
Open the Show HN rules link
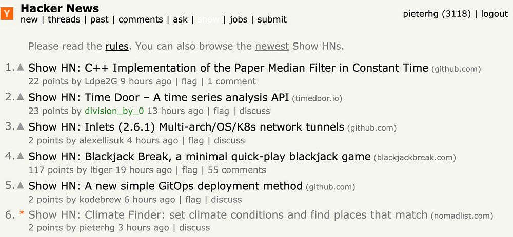117,46
